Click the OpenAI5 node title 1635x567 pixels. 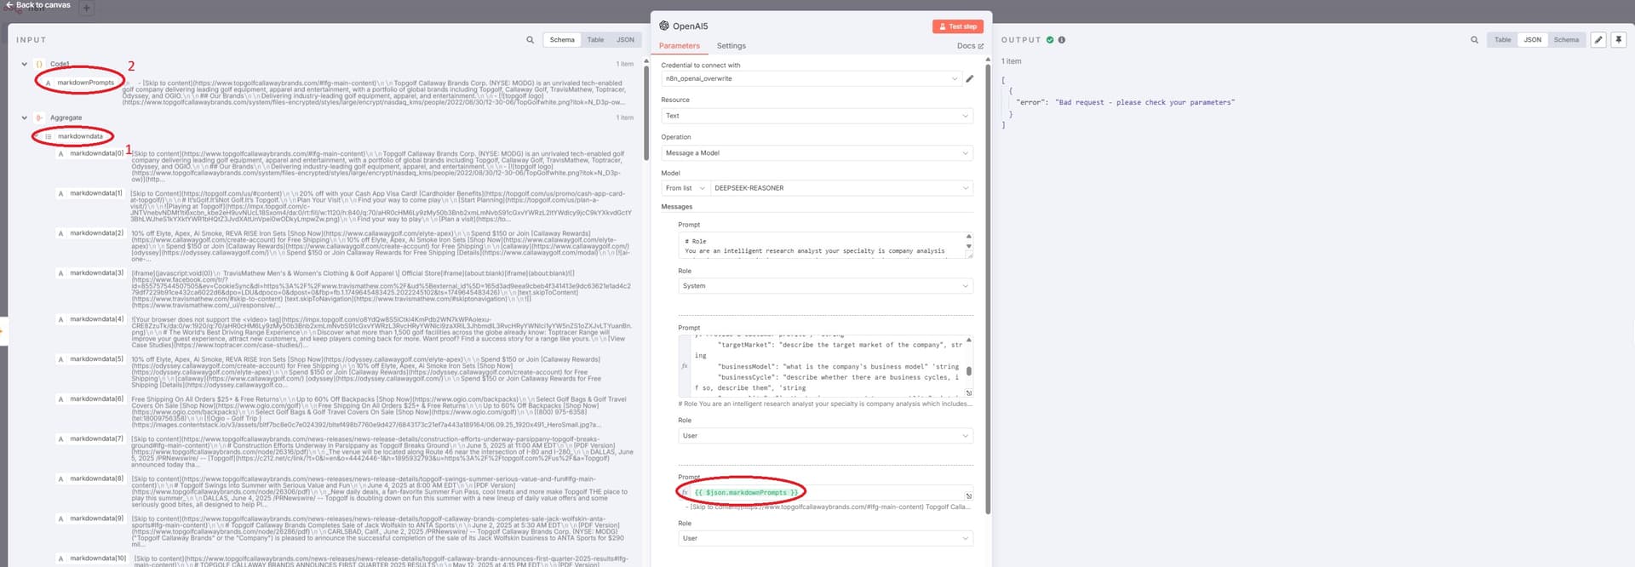point(690,26)
